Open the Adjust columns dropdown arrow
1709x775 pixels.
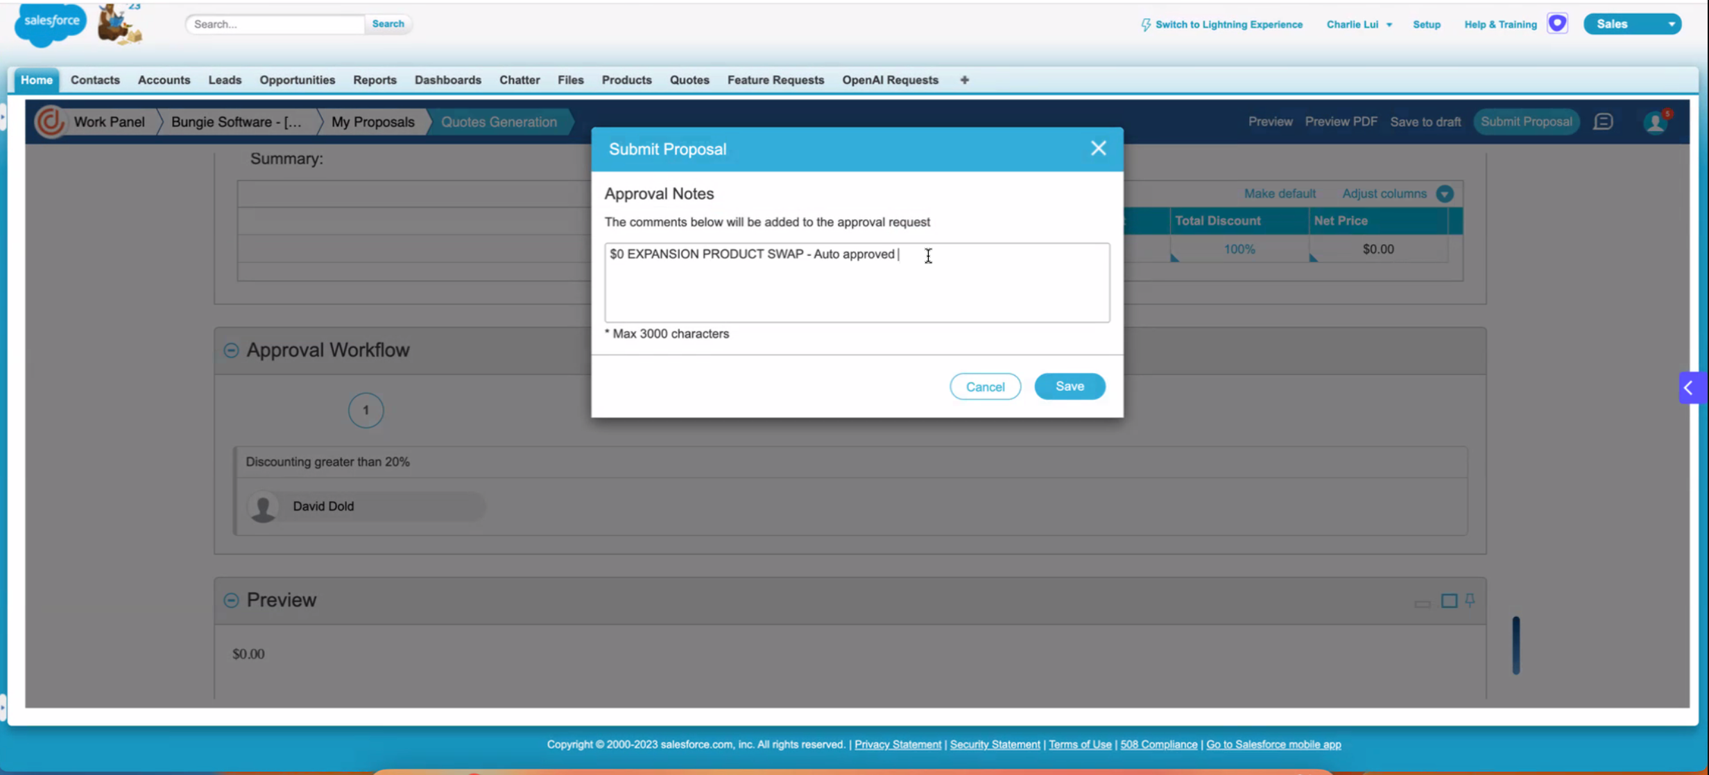tap(1445, 194)
